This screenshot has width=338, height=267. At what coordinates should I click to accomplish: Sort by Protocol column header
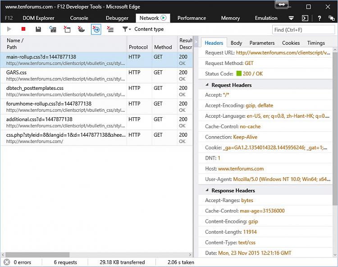click(139, 44)
